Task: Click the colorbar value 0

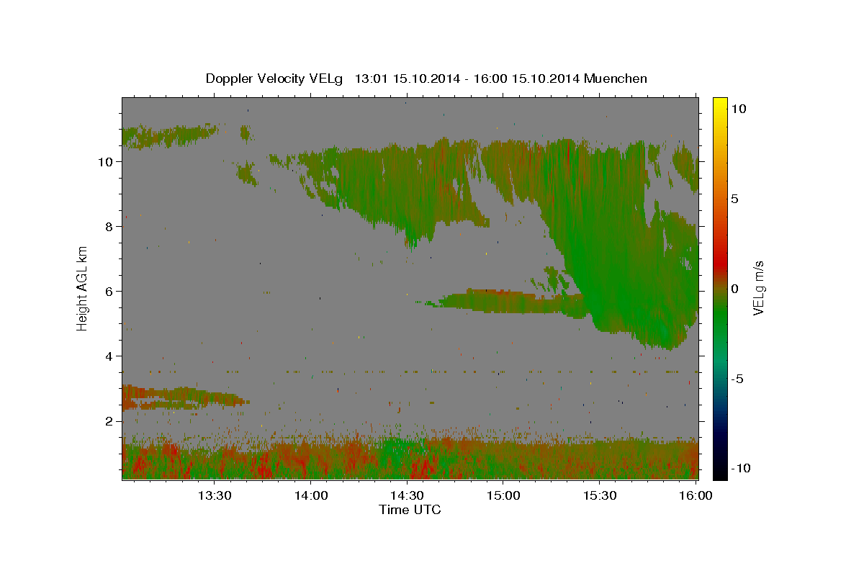Action: point(736,289)
